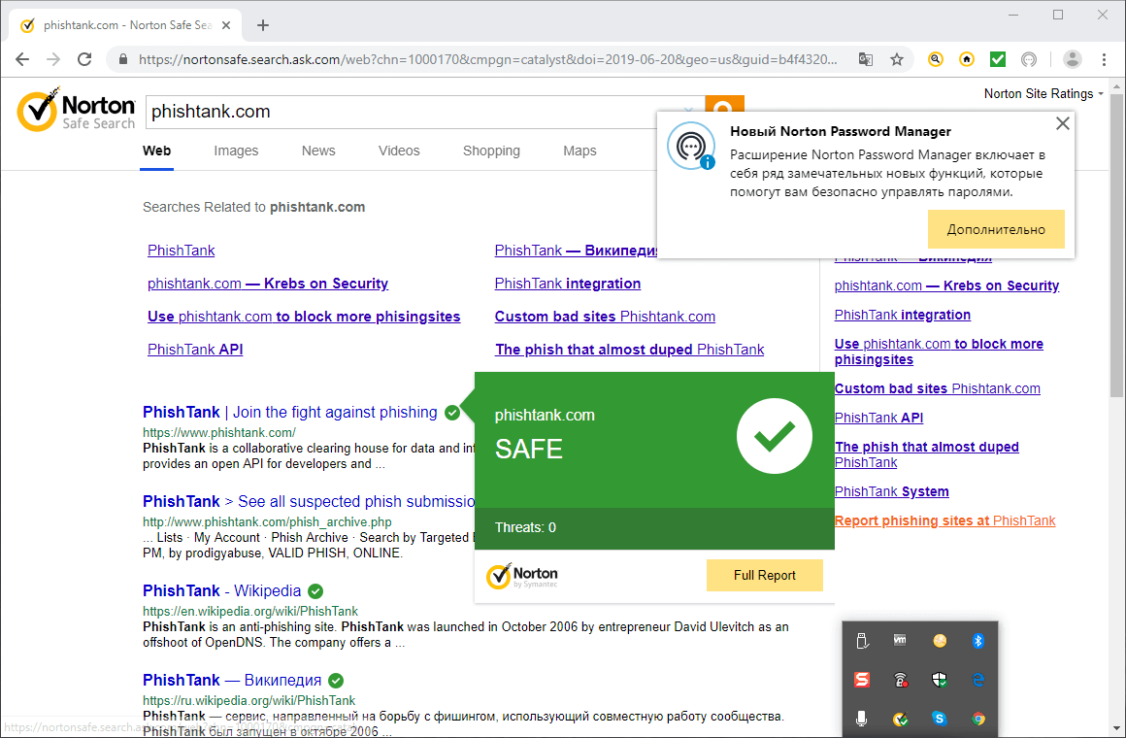Open sidebar link 'Report phishing sites at PhishTank'
The height and width of the screenshot is (738, 1126).
point(945,520)
